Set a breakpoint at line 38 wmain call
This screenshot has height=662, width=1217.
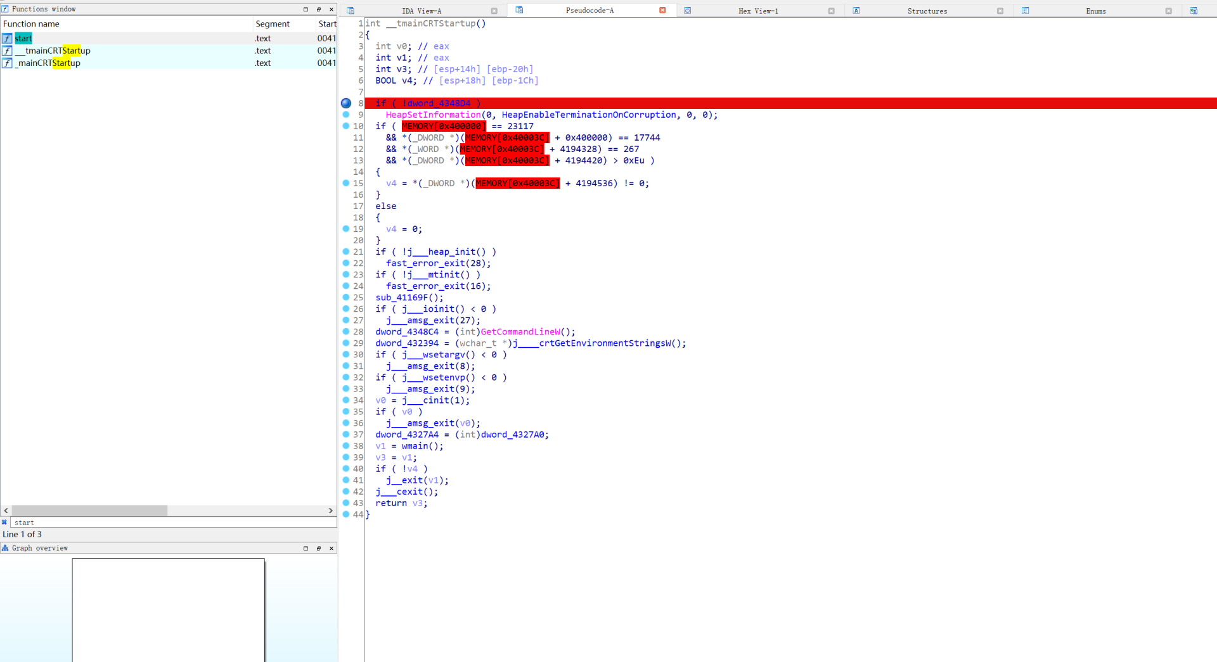tap(346, 446)
